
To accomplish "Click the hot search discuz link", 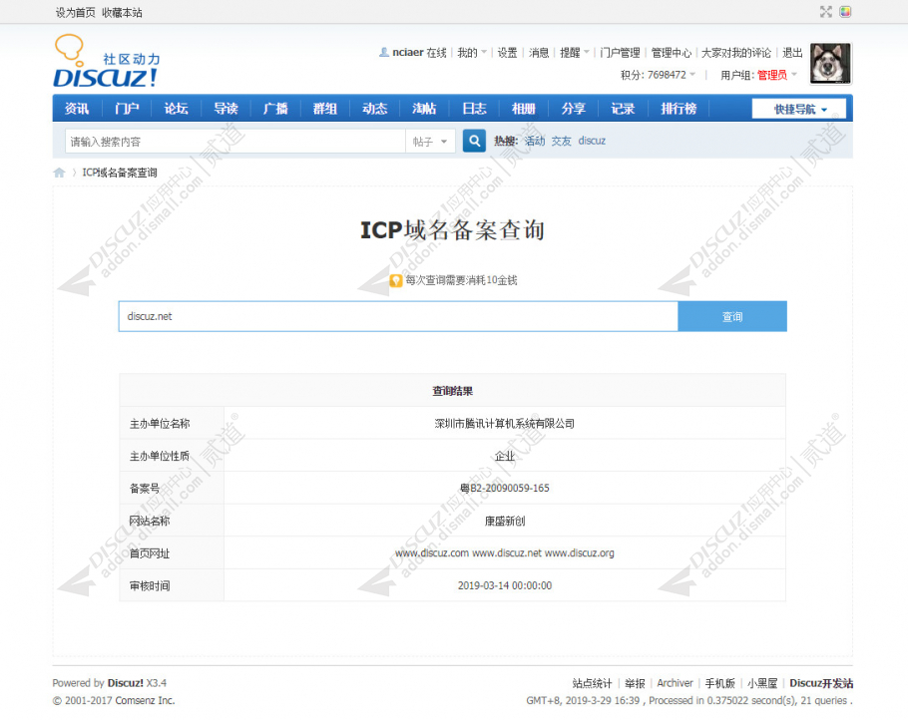I will (x=592, y=141).
